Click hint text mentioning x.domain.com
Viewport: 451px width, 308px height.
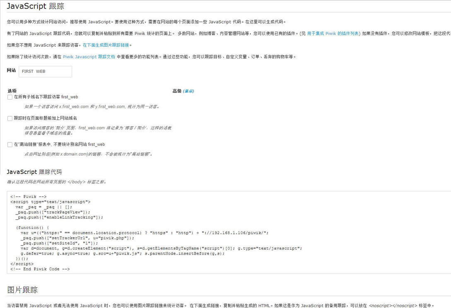point(88,154)
